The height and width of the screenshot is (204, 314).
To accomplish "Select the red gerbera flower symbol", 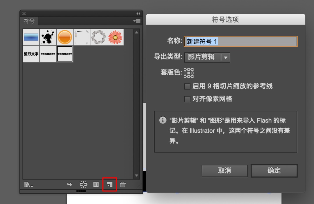I will [x=115, y=37].
